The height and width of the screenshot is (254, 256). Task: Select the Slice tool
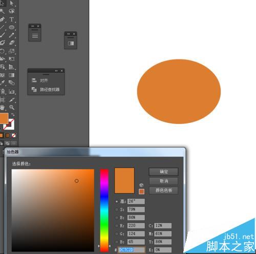(12, 99)
